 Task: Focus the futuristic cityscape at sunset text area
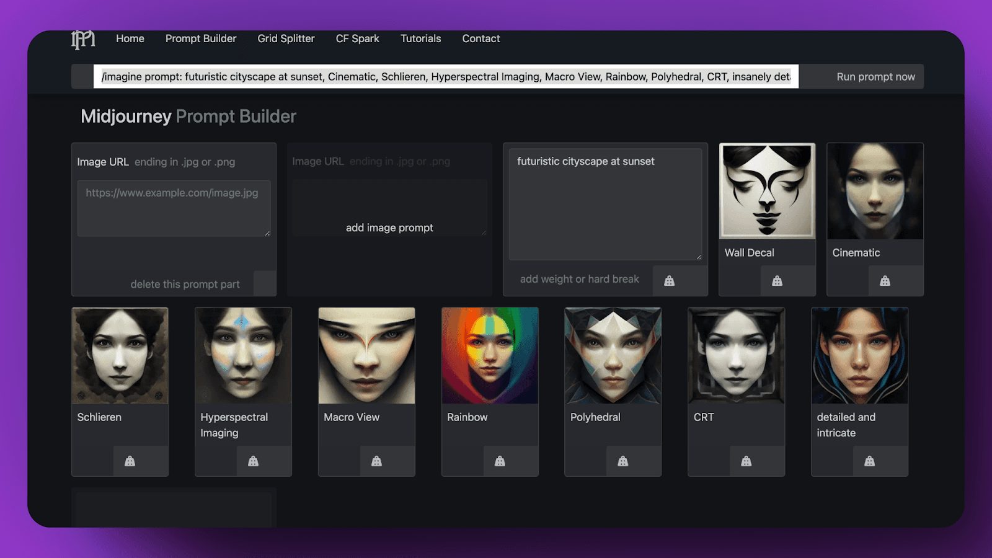point(605,204)
